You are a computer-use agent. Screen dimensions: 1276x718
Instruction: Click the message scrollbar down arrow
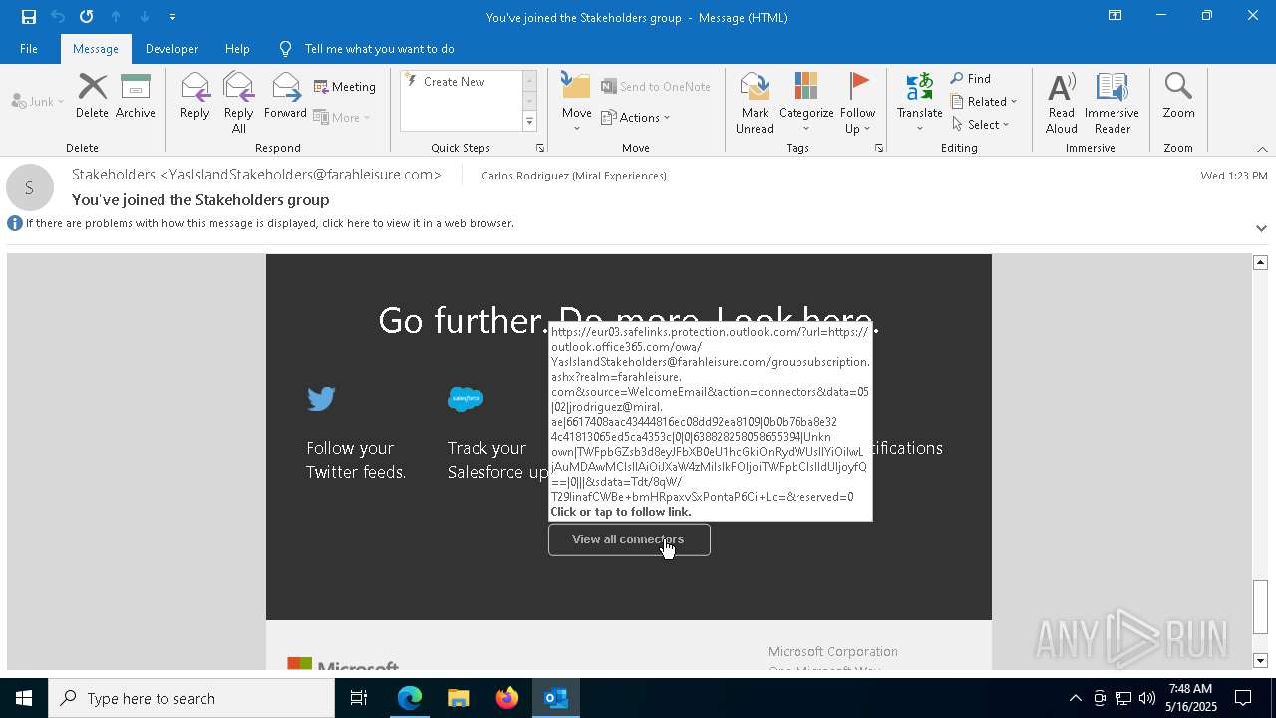point(1260,661)
